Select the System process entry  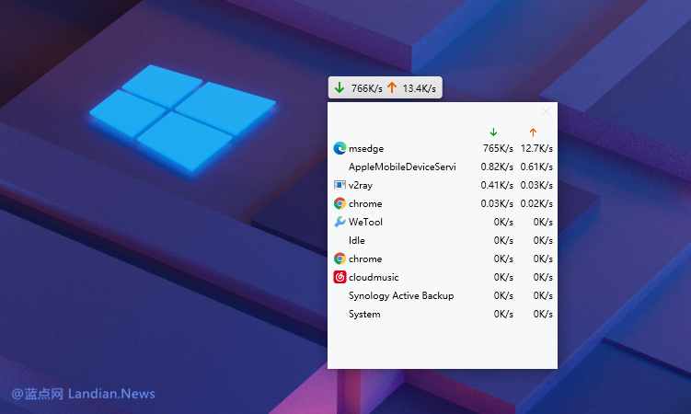coord(364,314)
